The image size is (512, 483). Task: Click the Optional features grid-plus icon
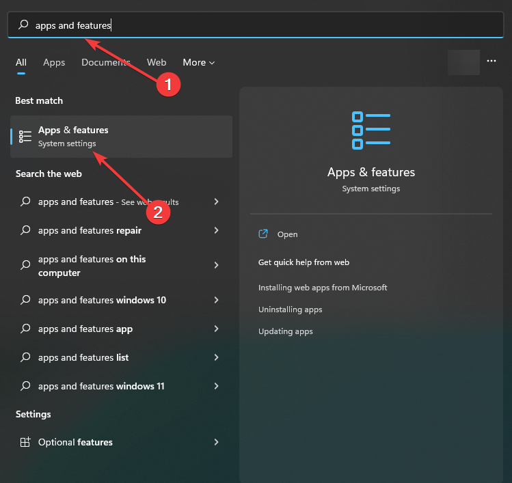tap(25, 442)
